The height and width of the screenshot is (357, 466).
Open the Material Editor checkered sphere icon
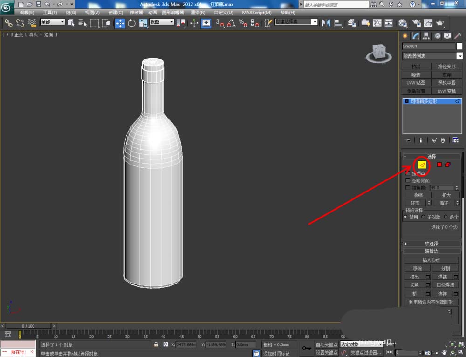click(403, 23)
